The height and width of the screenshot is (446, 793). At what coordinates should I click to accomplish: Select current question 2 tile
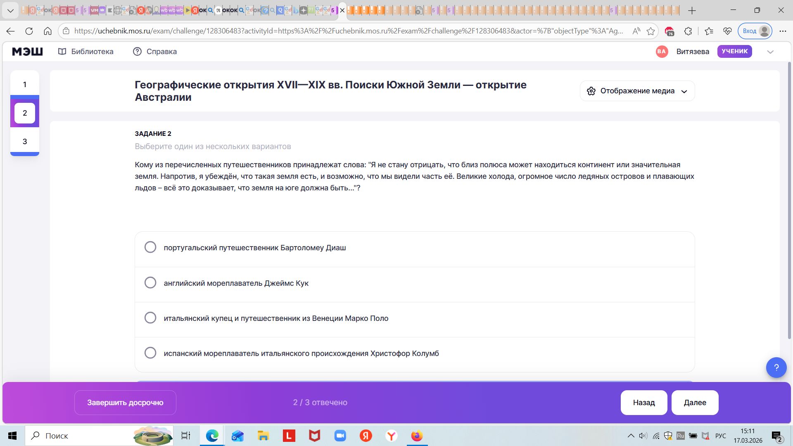click(x=25, y=113)
